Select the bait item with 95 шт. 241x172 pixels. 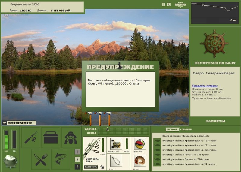tap(140, 161)
